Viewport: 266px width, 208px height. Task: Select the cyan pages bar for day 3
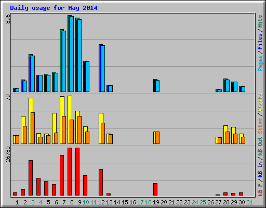click(33, 74)
